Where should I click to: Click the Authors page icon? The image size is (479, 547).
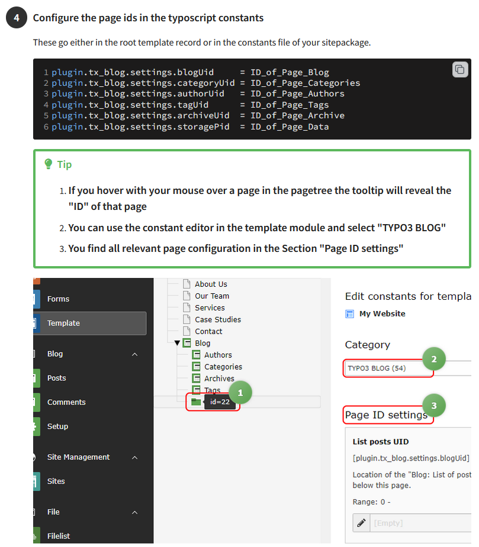coord(197,355)
